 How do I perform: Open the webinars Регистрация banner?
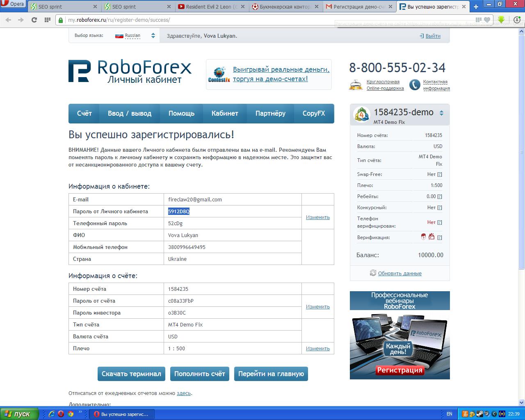[400, 370]
